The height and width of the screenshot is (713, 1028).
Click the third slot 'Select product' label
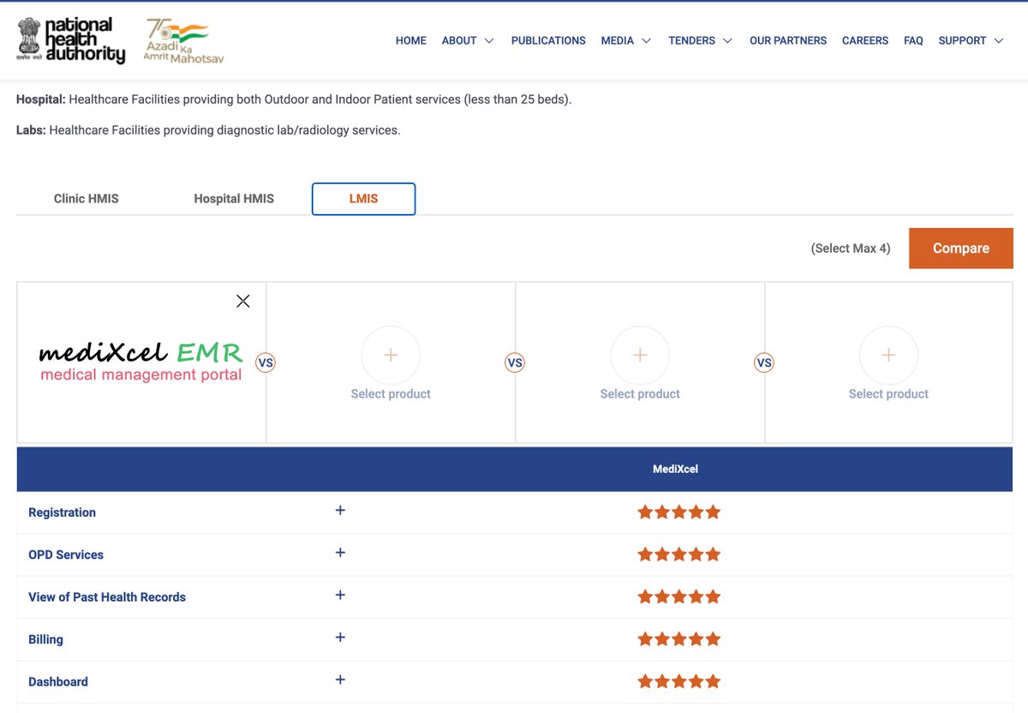coord(640,394)
